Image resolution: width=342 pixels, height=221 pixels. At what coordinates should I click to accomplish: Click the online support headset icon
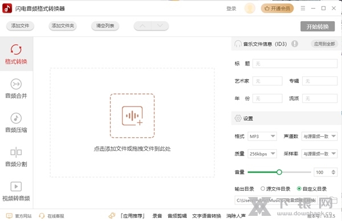coord(42,216)
